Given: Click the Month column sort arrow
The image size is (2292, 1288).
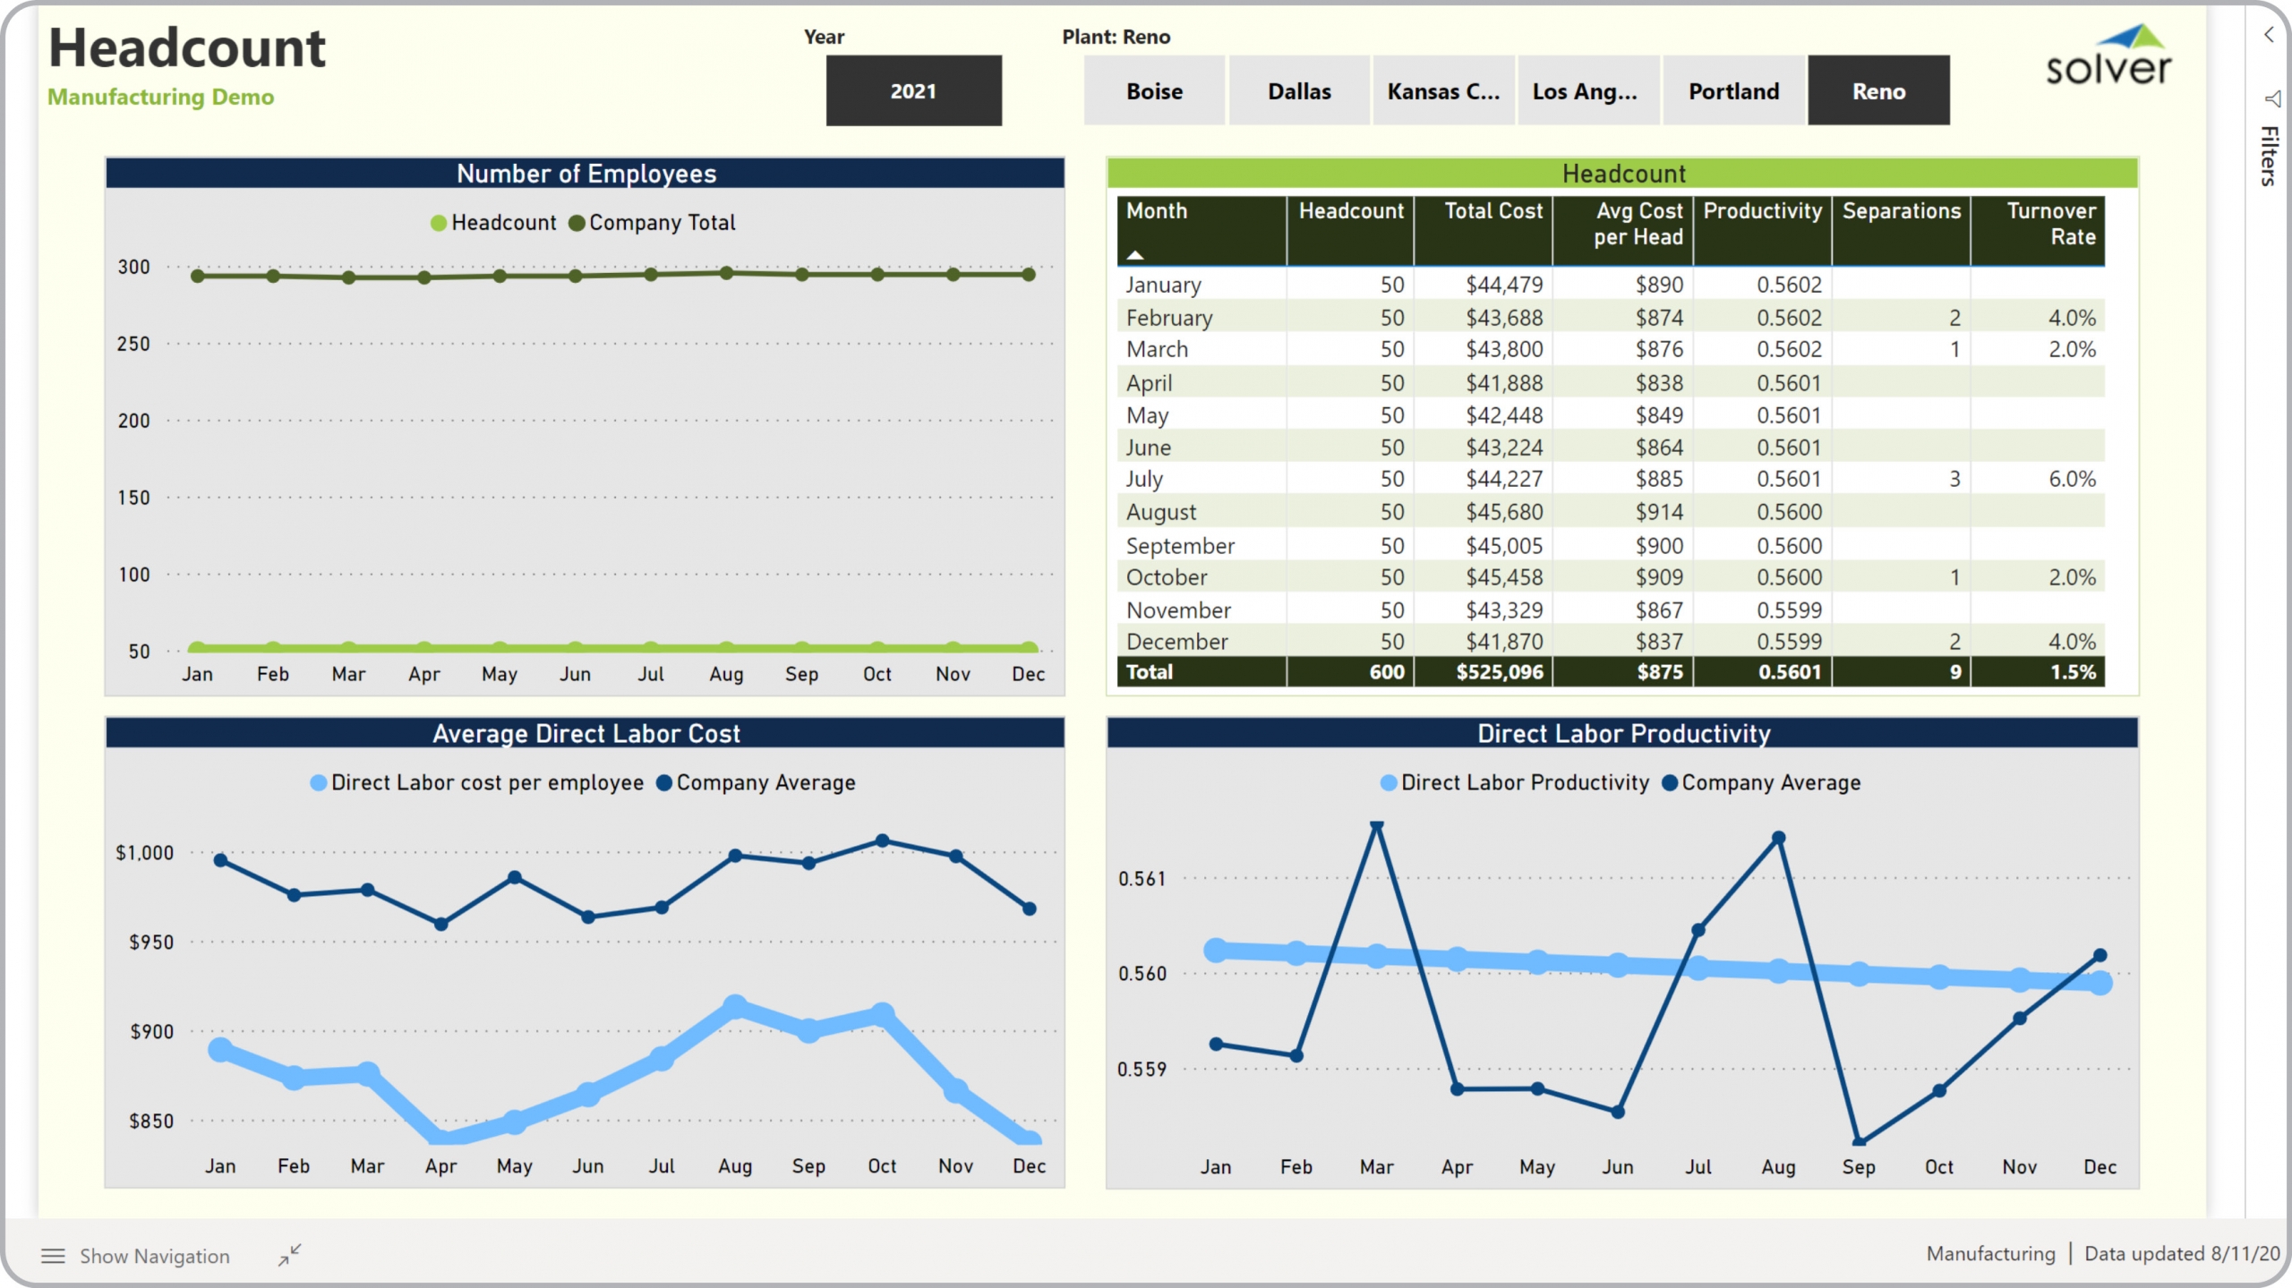Looking at the screenshot, I should 1135,255.
